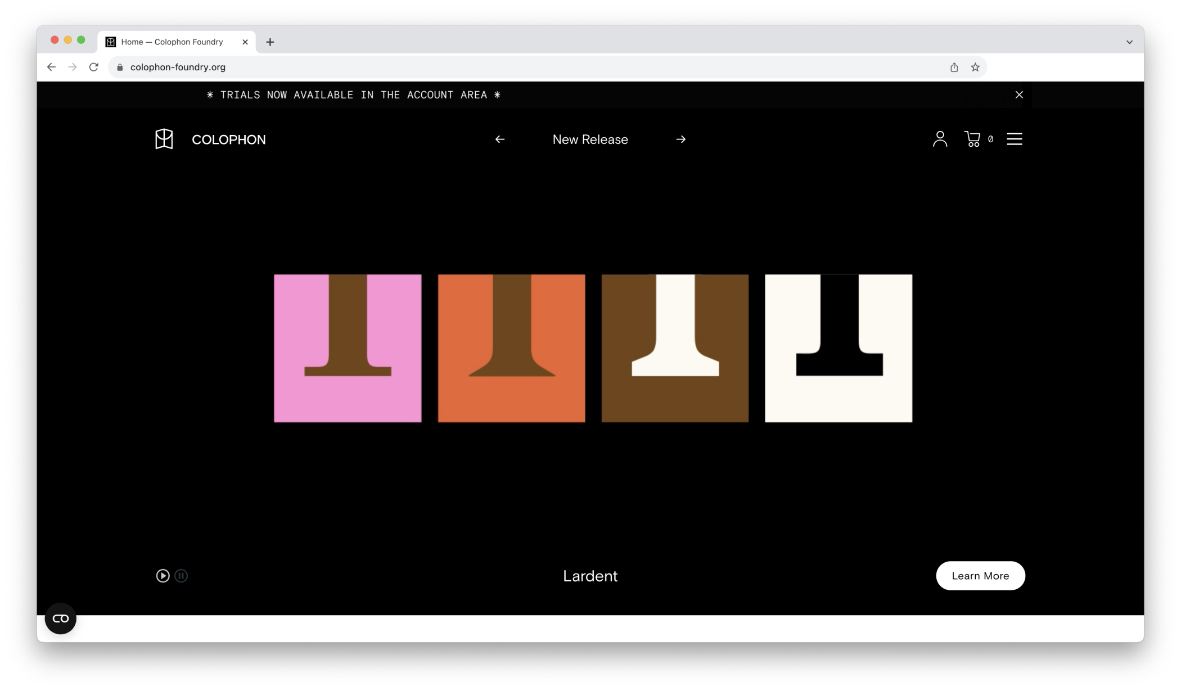Open the Lardent typeface link
Image resolution: width=1181 pixels, height=691 pixels.
click(x=590, y=576)
